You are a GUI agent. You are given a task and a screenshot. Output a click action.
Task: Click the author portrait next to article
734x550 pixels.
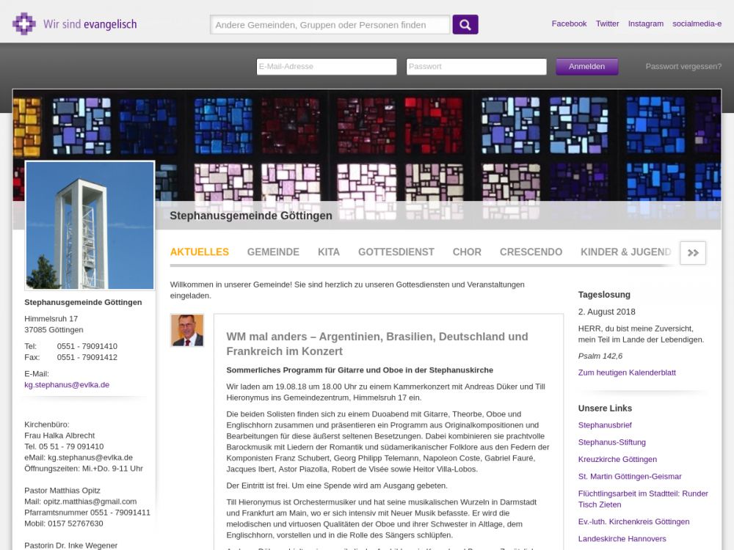pyautogui.click(x=186, y=330)
